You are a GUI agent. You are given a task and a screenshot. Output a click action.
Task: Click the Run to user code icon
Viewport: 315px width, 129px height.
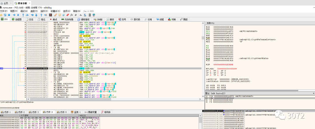tap(45, 15)
